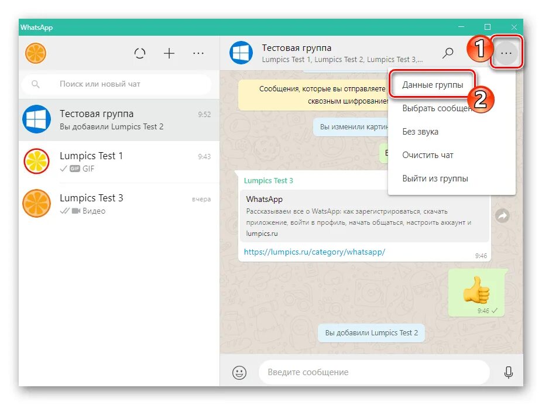Open the Lumpics Test 1 chat
This screenshot has height=405, width=542.
pos(119,162)
